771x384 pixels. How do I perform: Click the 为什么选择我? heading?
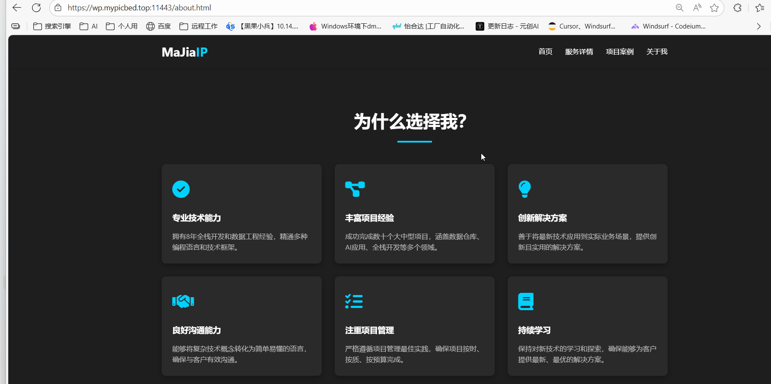pyautogui.click(x=410, y=122)
